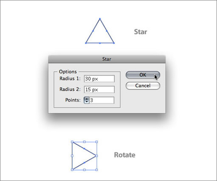
Task: Pick the bottom-left anchor of the upper triangle
Action: point(86,43)
